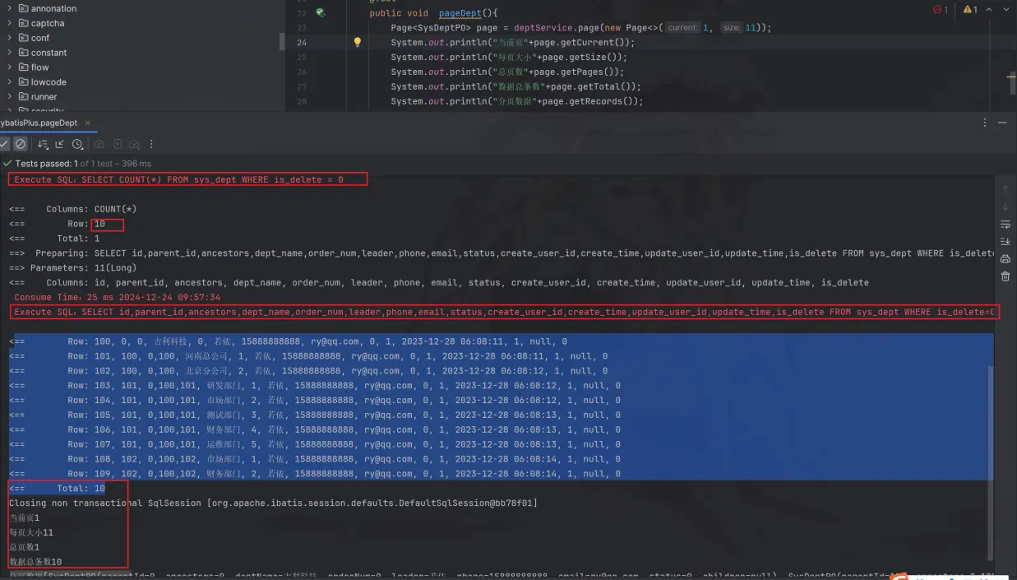Viewport: 1017px width, 580px height.
Task: Select lowcode in project tree
Action: pyautogui.click(x=49, y=82)
